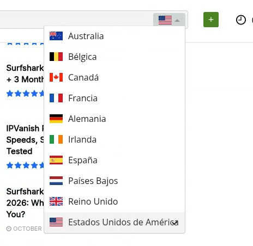Select Estados Unidos de América option
This screenshot has width=253, height=246.
(115, 222)
